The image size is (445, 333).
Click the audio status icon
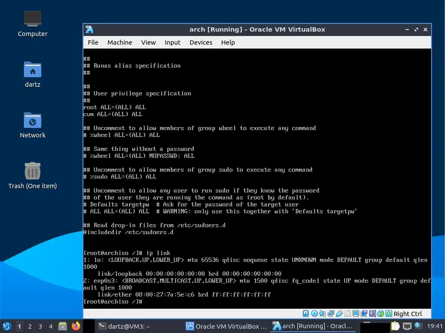tap(322, 313)
